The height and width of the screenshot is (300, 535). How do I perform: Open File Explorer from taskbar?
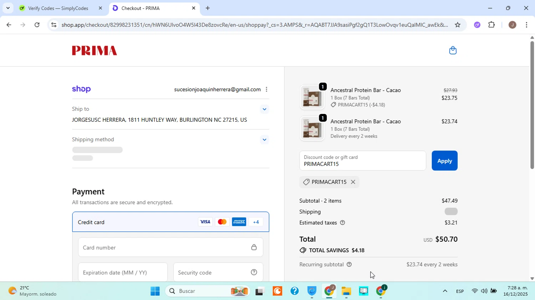(346, 291)
